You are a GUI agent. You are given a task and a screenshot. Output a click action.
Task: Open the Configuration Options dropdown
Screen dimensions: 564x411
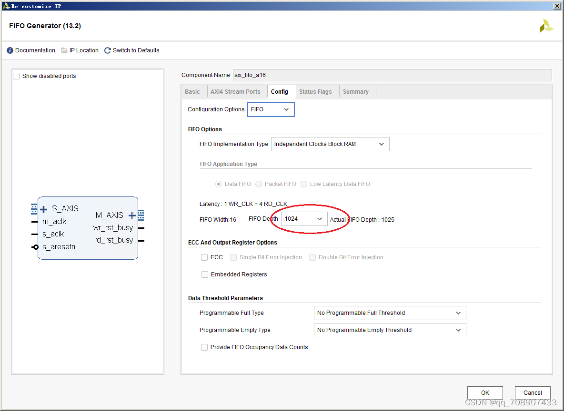pos(271,109)
